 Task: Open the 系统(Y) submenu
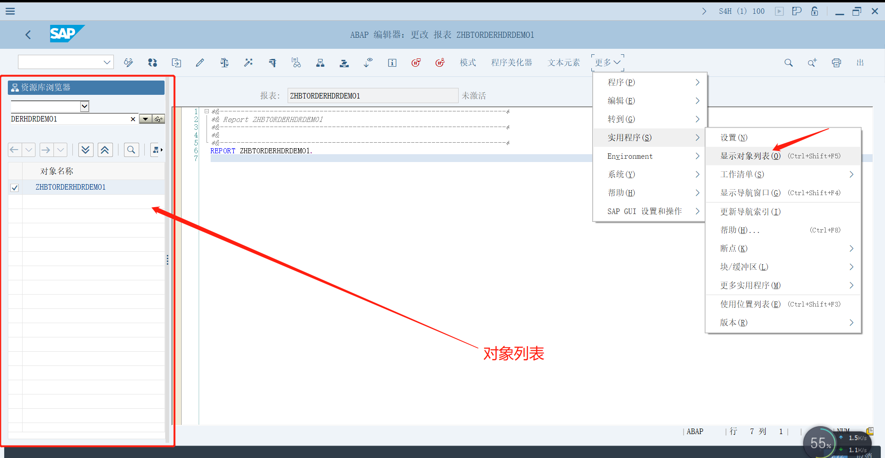649,174
